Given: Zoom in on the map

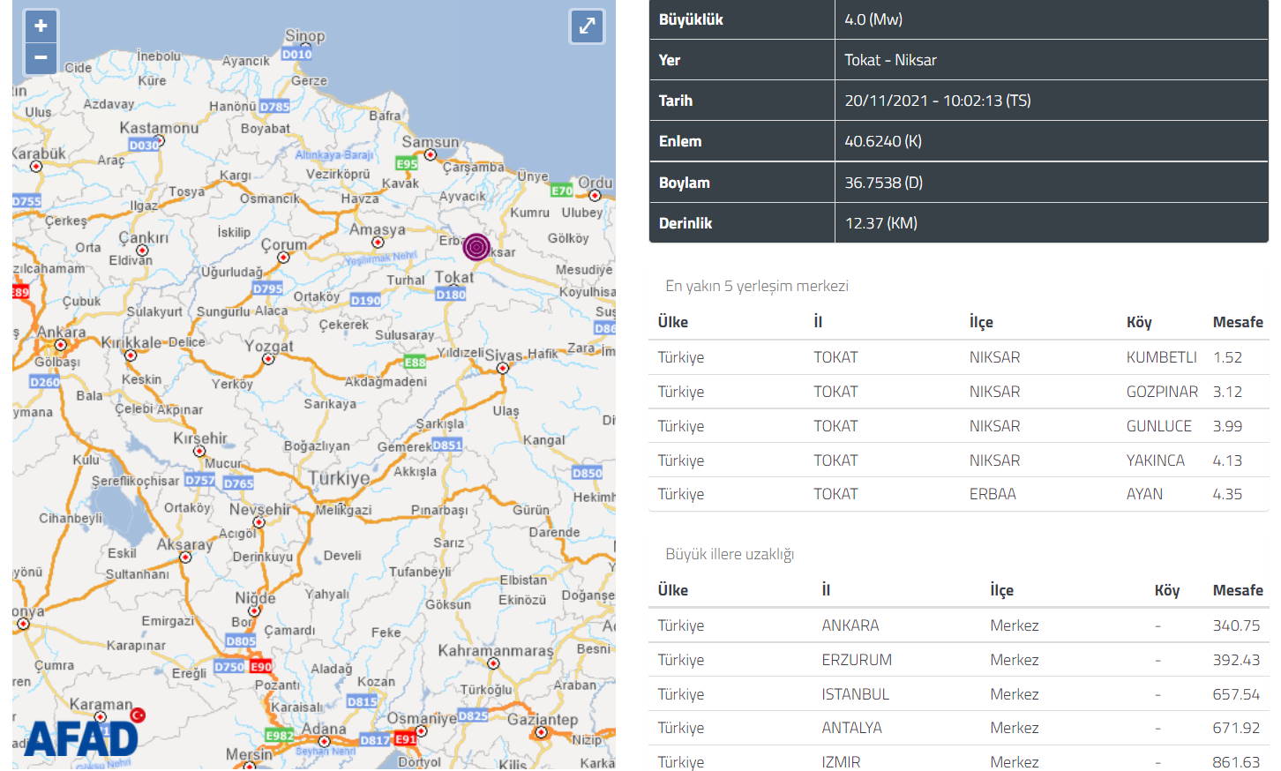Looking at the screenshot, I should point(41,26).
